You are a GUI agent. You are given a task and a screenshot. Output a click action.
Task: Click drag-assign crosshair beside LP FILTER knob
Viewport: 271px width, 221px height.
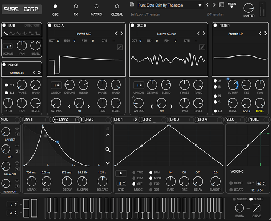[x=17, y=128]
